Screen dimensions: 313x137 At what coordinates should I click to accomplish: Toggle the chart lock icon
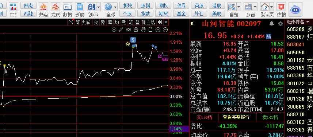pos(150,30)
